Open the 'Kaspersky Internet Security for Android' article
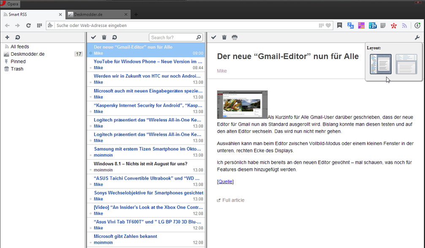The height and width of the screenshot is (248, 425). pos(146,108)
